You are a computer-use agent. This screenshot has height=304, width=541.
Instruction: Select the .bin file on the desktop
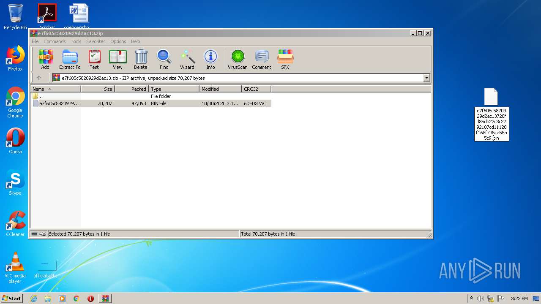(x=492, y=114)
